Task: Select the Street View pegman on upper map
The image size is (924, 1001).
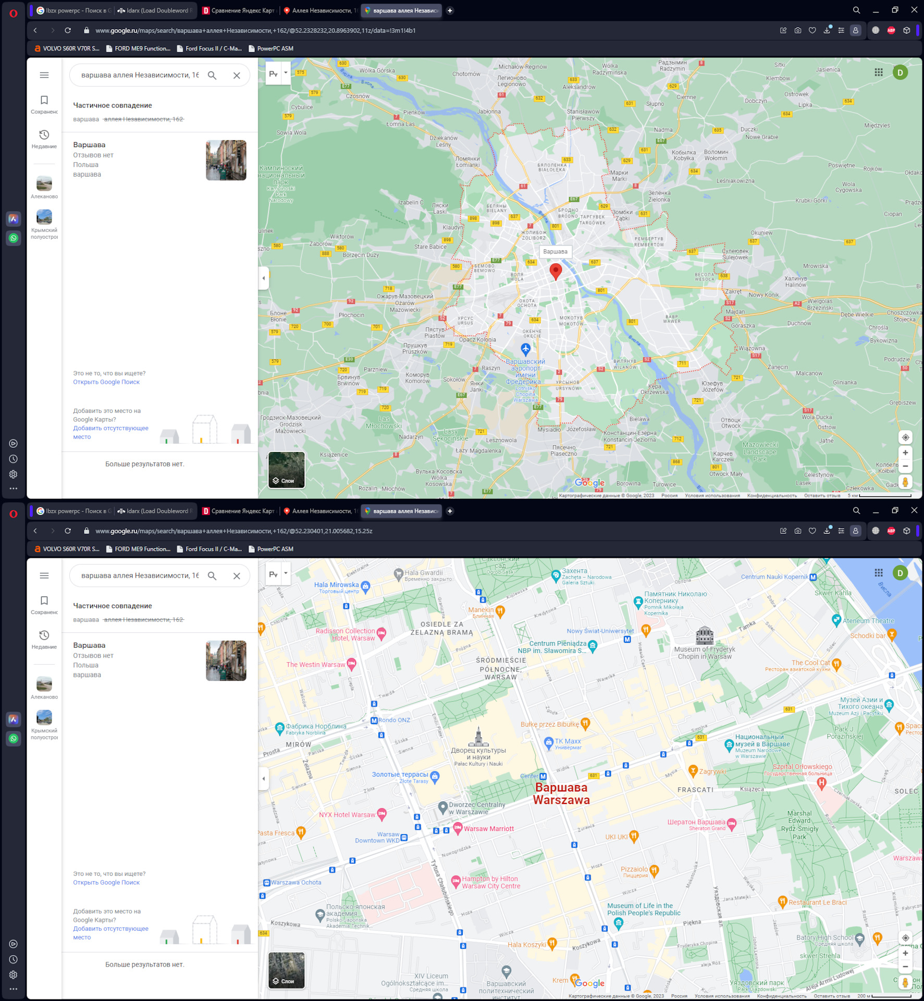Action: click(905, 482)
